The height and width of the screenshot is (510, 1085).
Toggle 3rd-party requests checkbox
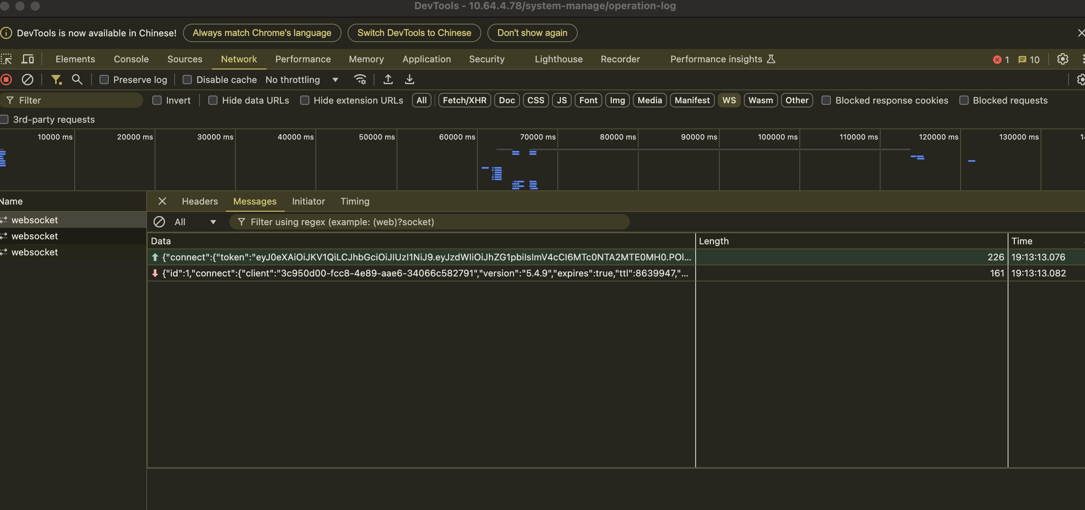pos(4,119)
